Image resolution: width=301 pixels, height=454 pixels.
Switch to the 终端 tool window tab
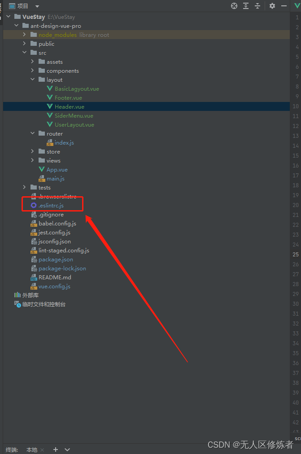point(11,450)
